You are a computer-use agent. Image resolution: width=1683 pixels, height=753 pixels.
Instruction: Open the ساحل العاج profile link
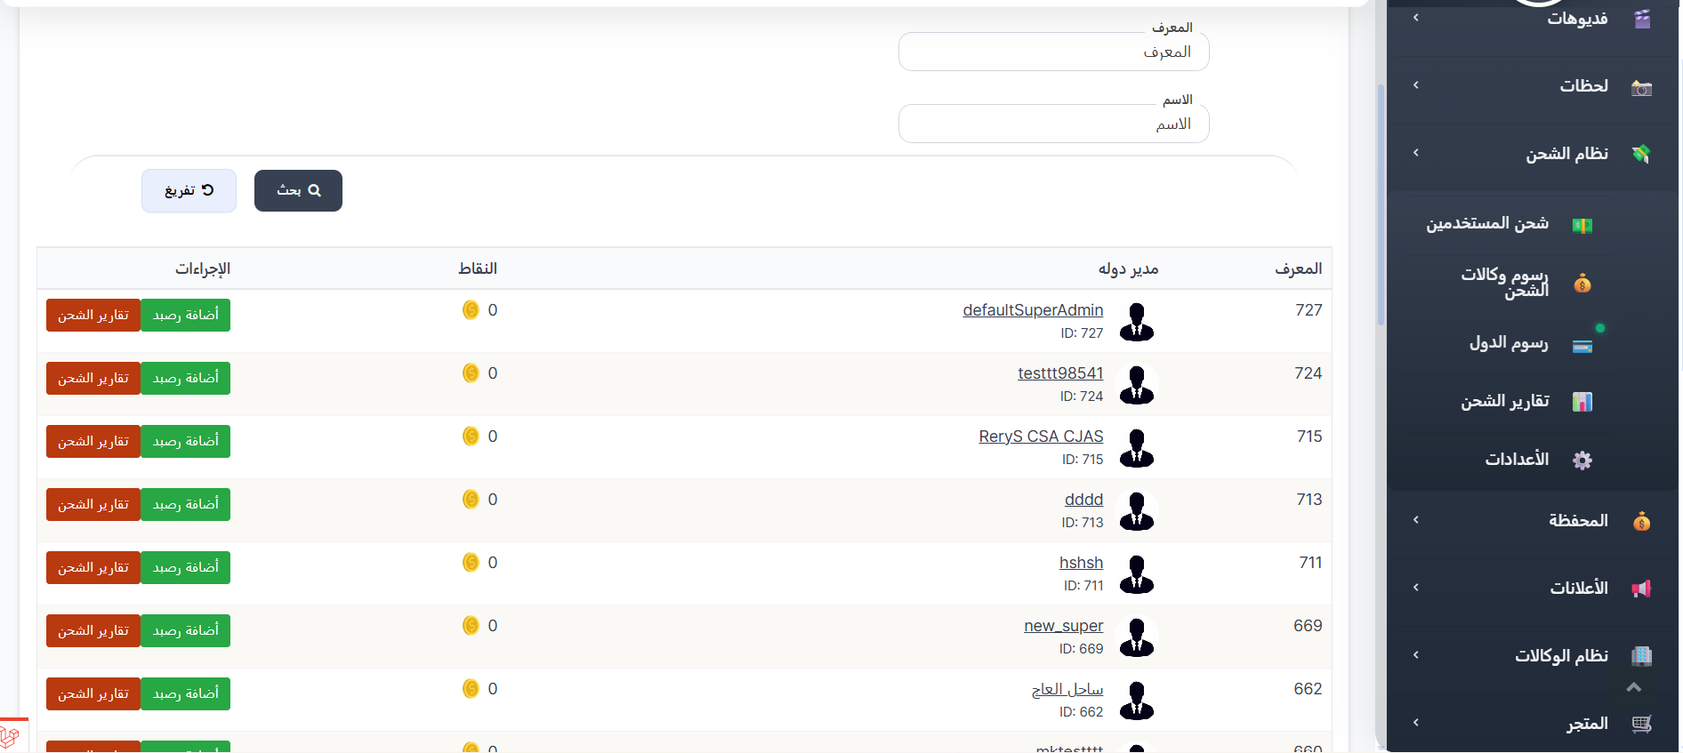(1067, 689)
